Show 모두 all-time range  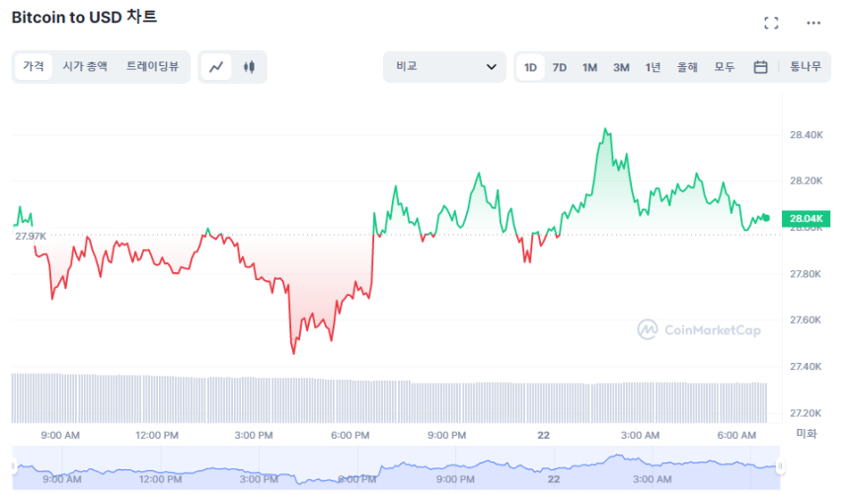725,67
